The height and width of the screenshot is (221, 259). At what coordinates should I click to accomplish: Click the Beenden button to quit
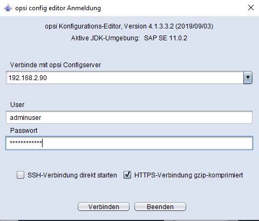point(160,206)
